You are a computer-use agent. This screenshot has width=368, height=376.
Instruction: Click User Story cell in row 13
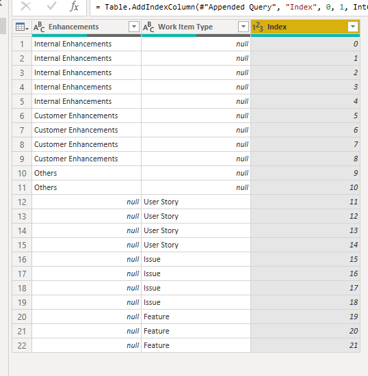[196, 216]
